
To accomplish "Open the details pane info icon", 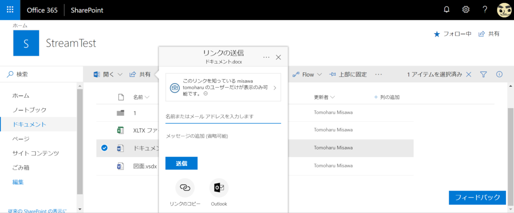I will click(x=499, y=74).
